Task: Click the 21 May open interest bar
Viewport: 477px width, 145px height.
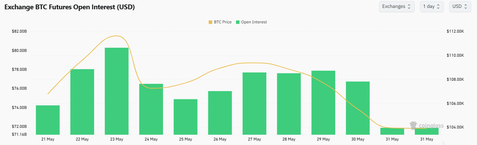Action: coord(48,120)
